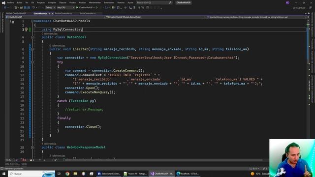The height and width of the screenshot is (177, 315).
Task: Collapse the DatosModel class at line 4
Action: coord(32,37)
